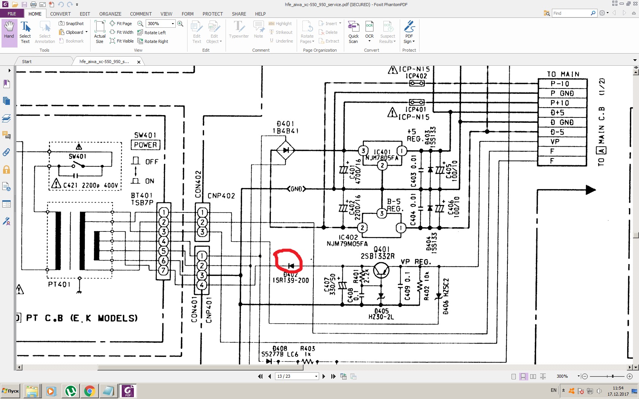Image resolution: width=639 pixels, height=399 pixels.
Task: Open the ribbon zoom percentage dropdown
Action: pyautogui.click(x=173, y=24)
